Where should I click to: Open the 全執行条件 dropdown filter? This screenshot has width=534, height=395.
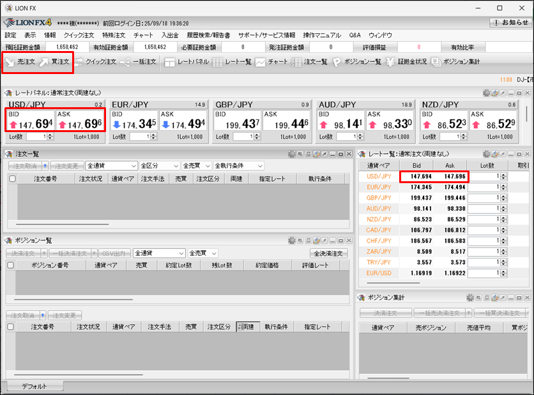239,166
